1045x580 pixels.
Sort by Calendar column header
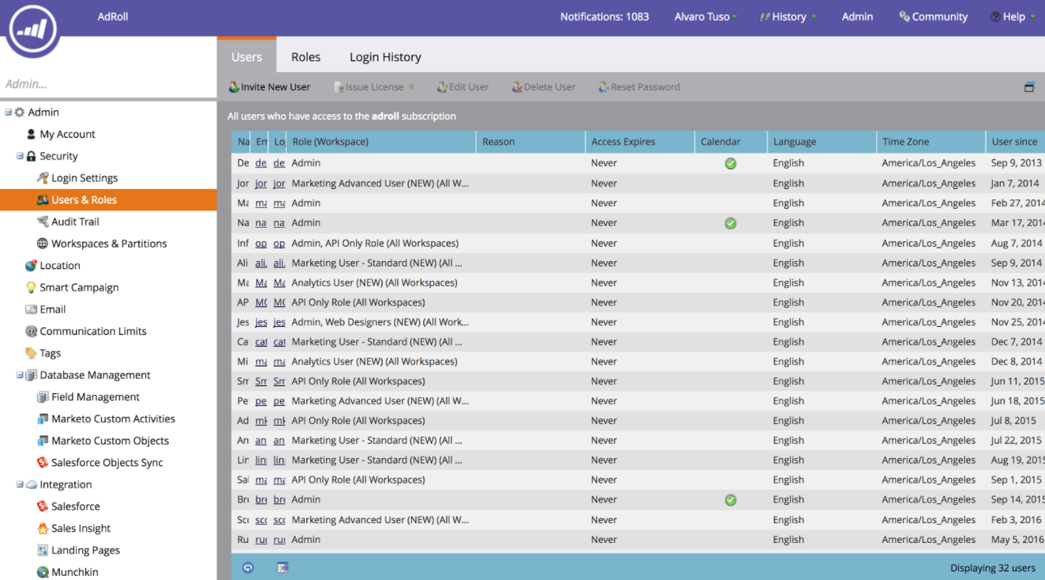(x=731, y=142)
